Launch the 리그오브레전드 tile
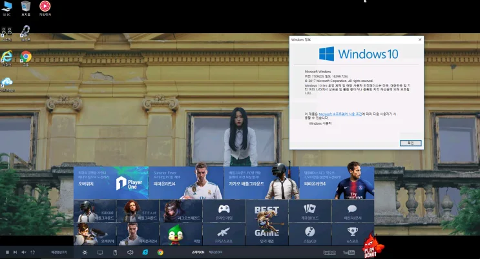The width and height of the screenshot is (480, 259). 181,211
